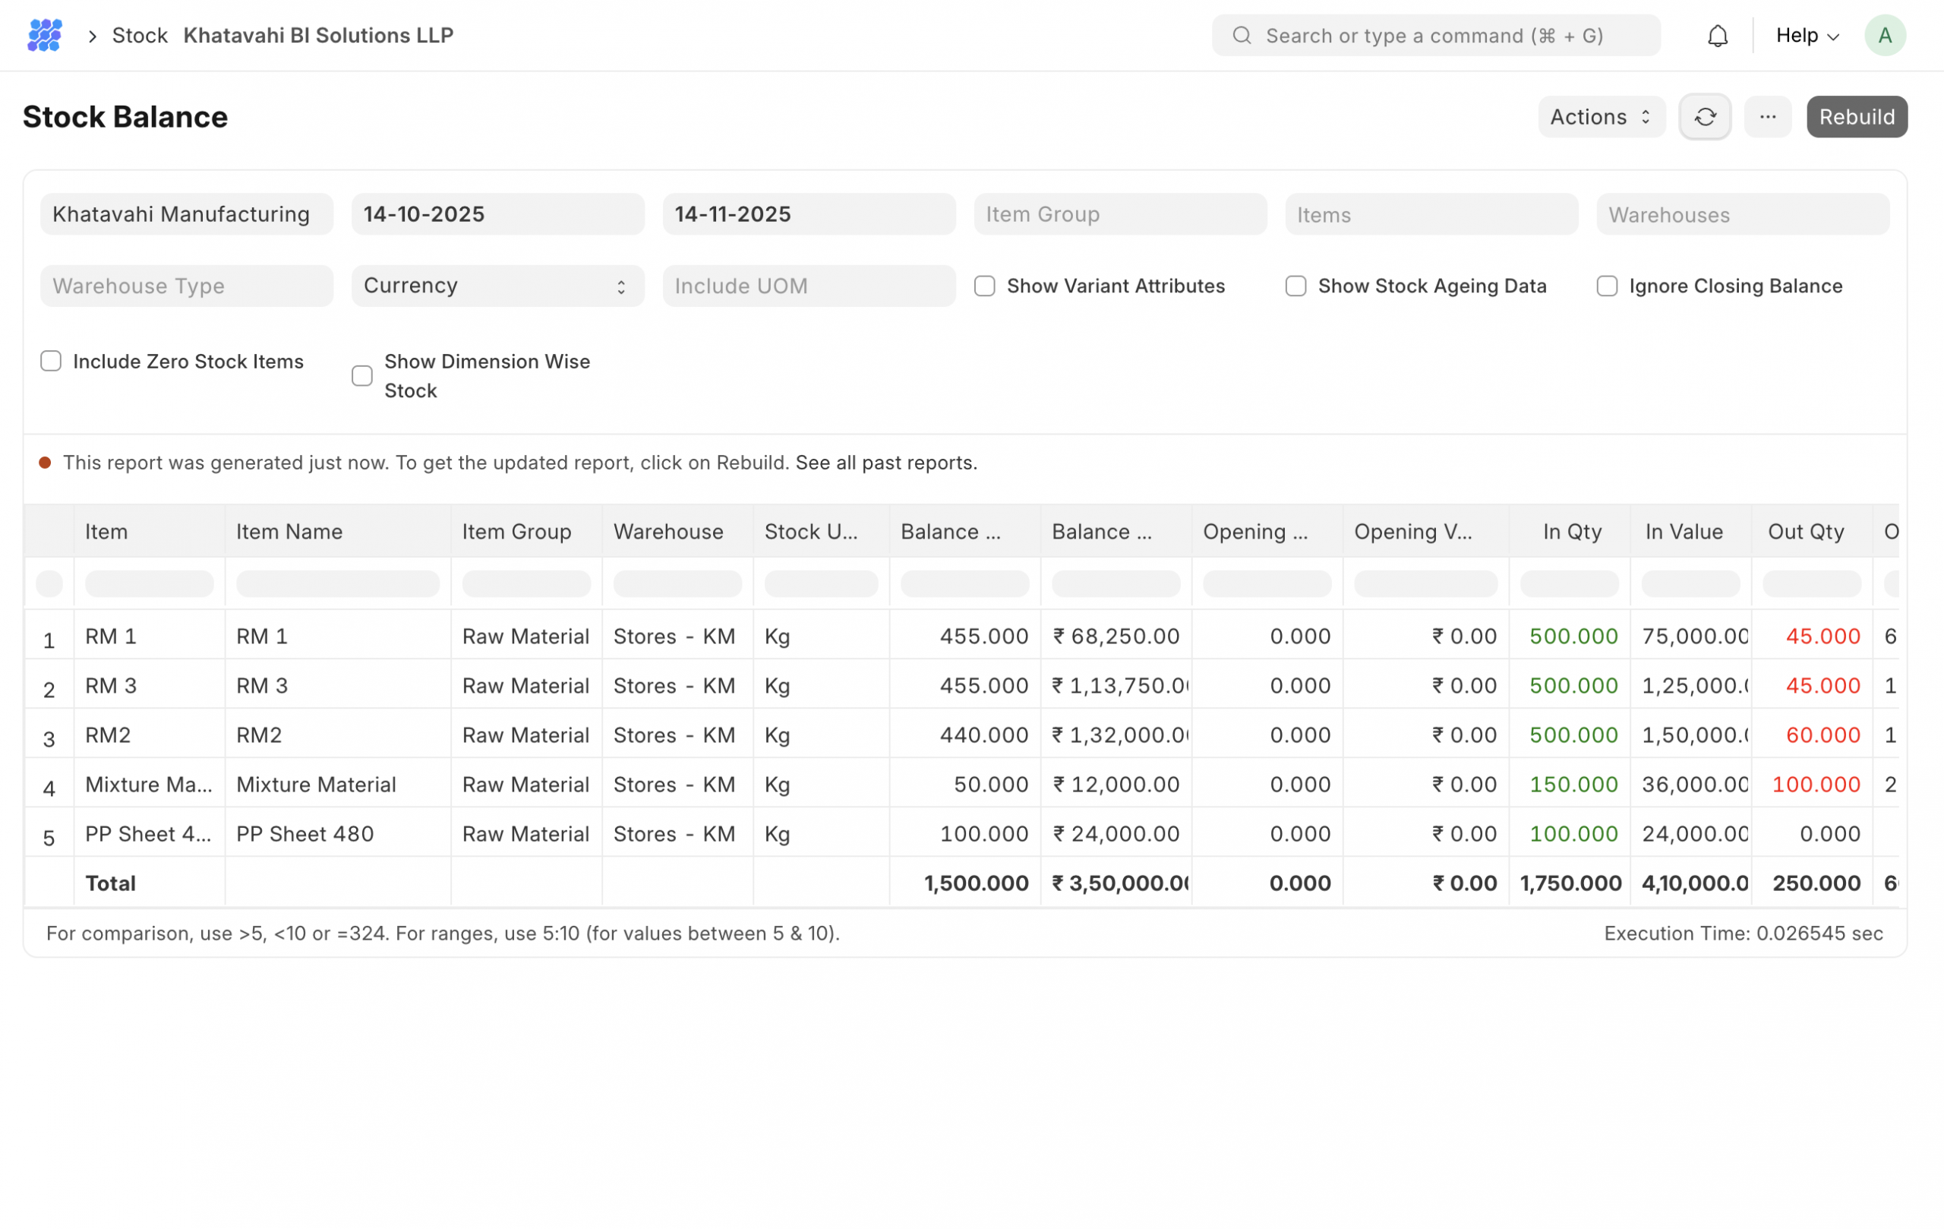Click the breadcrumb chevron arrow icon
Screen dimensions: 1944x1229
coord(93,36)
